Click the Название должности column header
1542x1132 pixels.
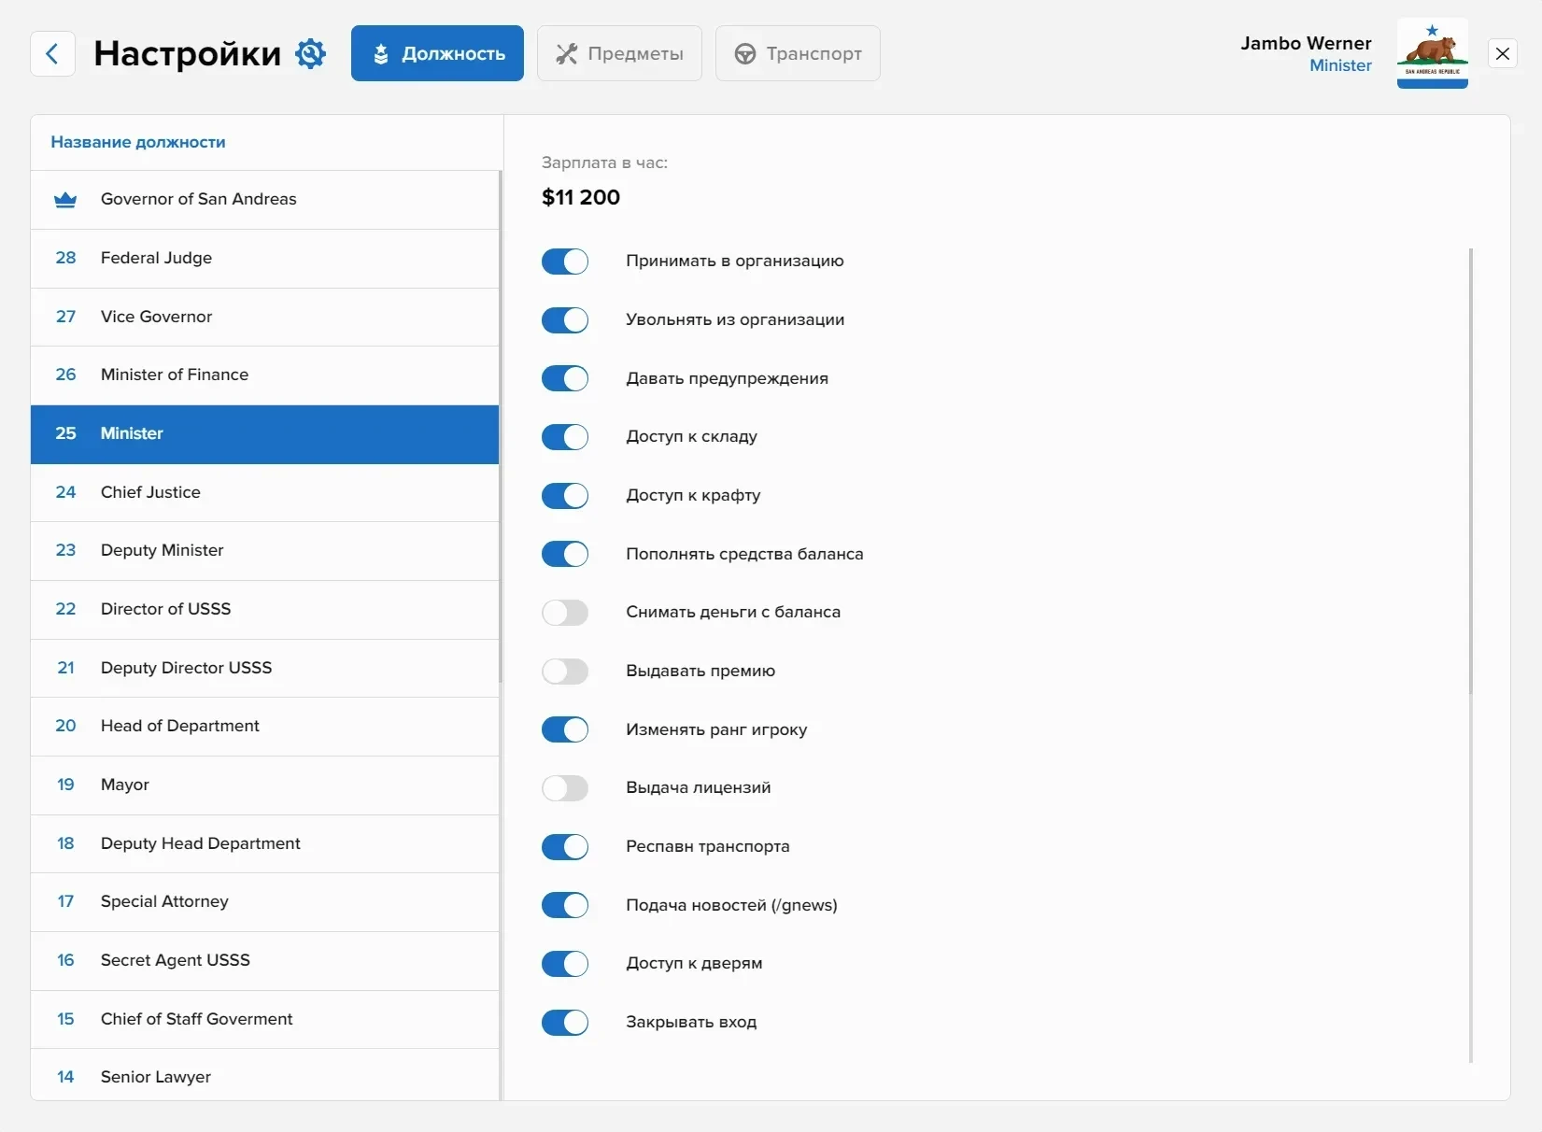[x=138, y=143]
